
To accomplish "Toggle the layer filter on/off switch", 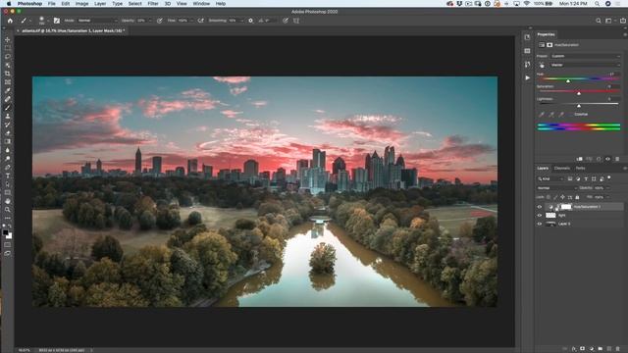I will (x=609, y=177).
